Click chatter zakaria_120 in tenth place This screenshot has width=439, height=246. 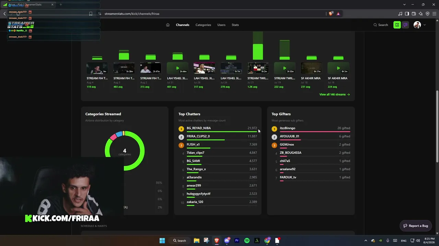pos(195,202)
